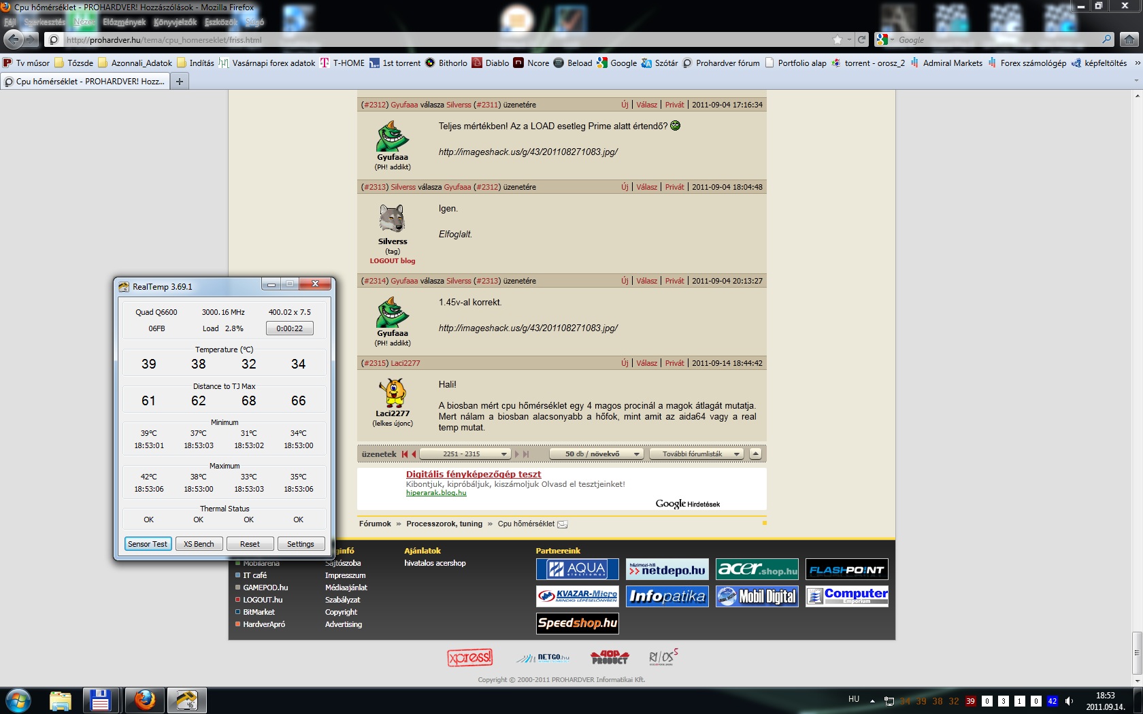
Task: Open the xpress logo in footer
Action: tap(469, 658)
